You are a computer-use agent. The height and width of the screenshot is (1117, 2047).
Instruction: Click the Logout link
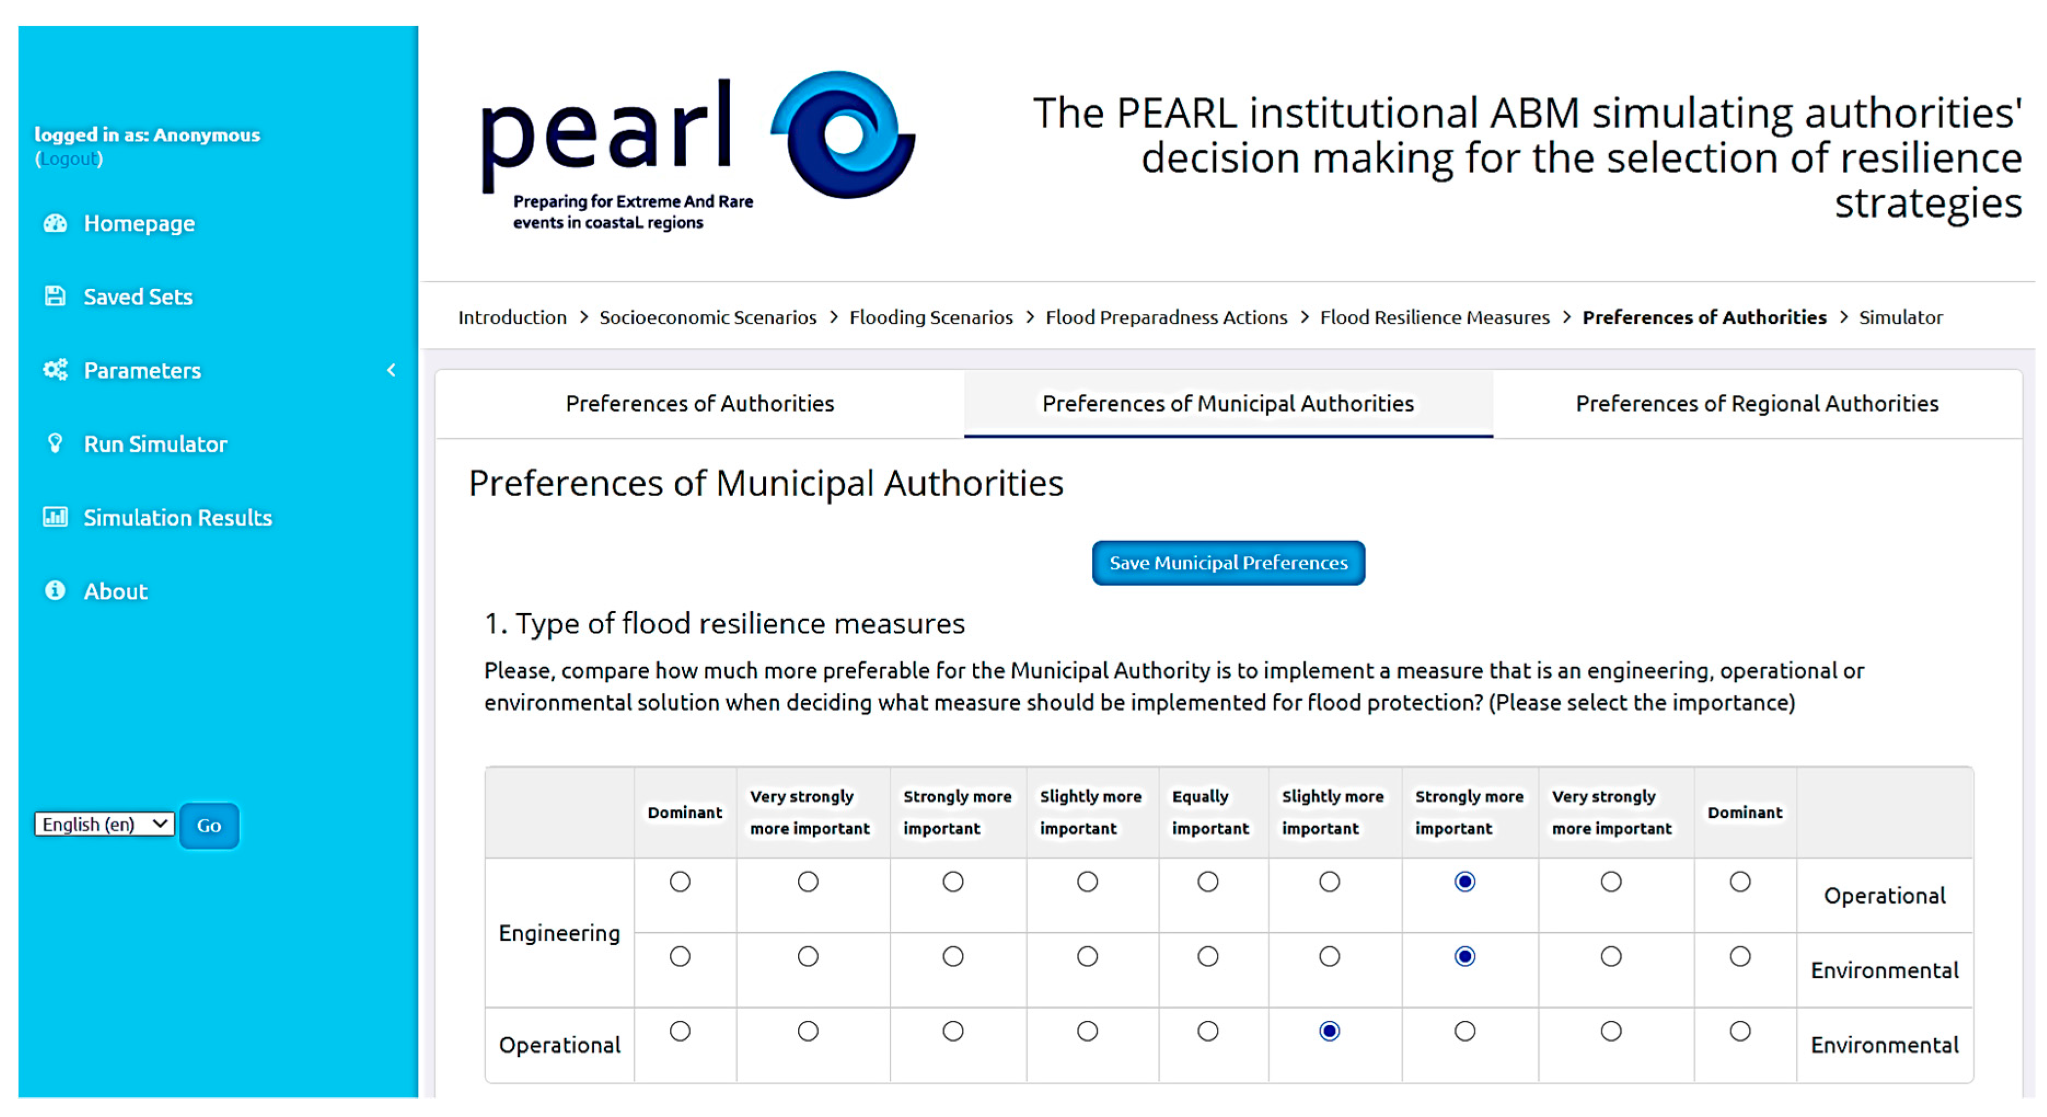tap(69, 159)
